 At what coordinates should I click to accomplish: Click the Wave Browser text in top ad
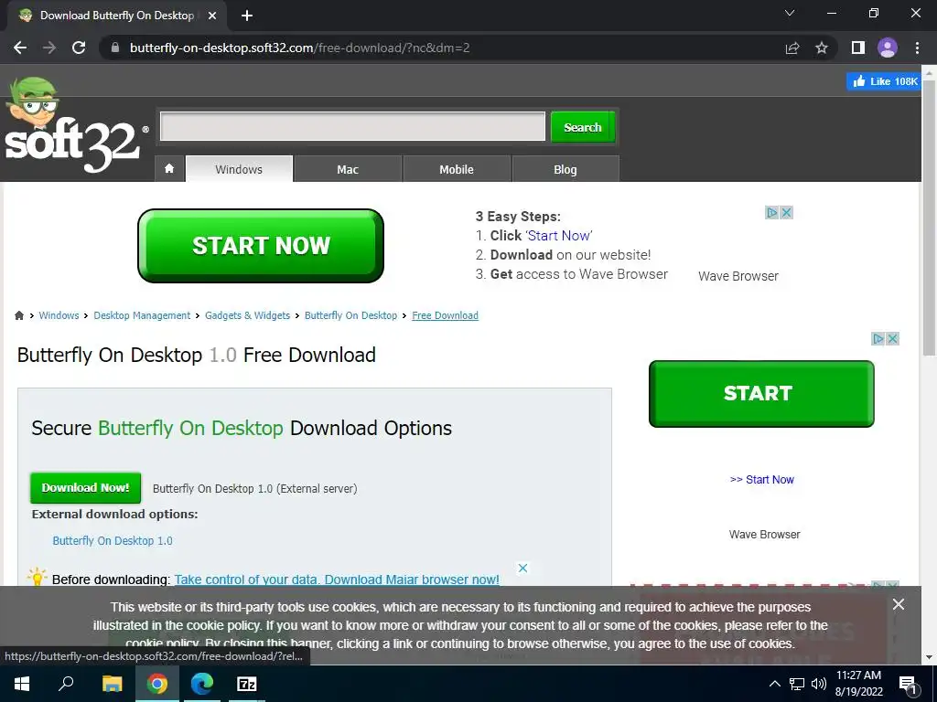pyautogui.click(x=738, y=276)
